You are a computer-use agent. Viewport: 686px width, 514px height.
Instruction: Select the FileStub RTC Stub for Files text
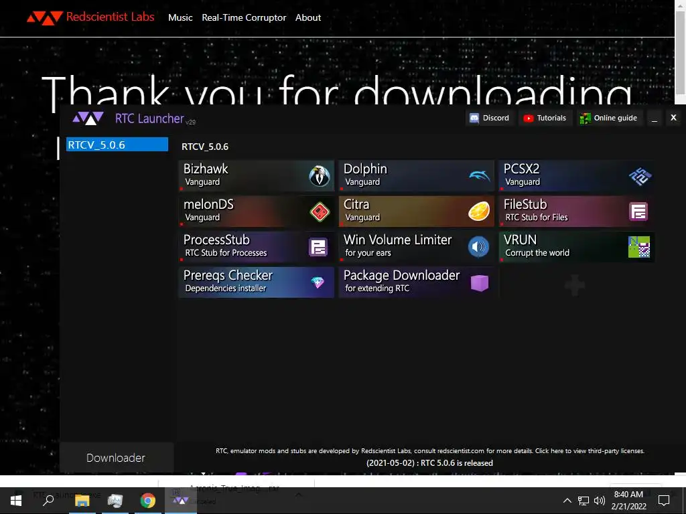pos(535,209)
